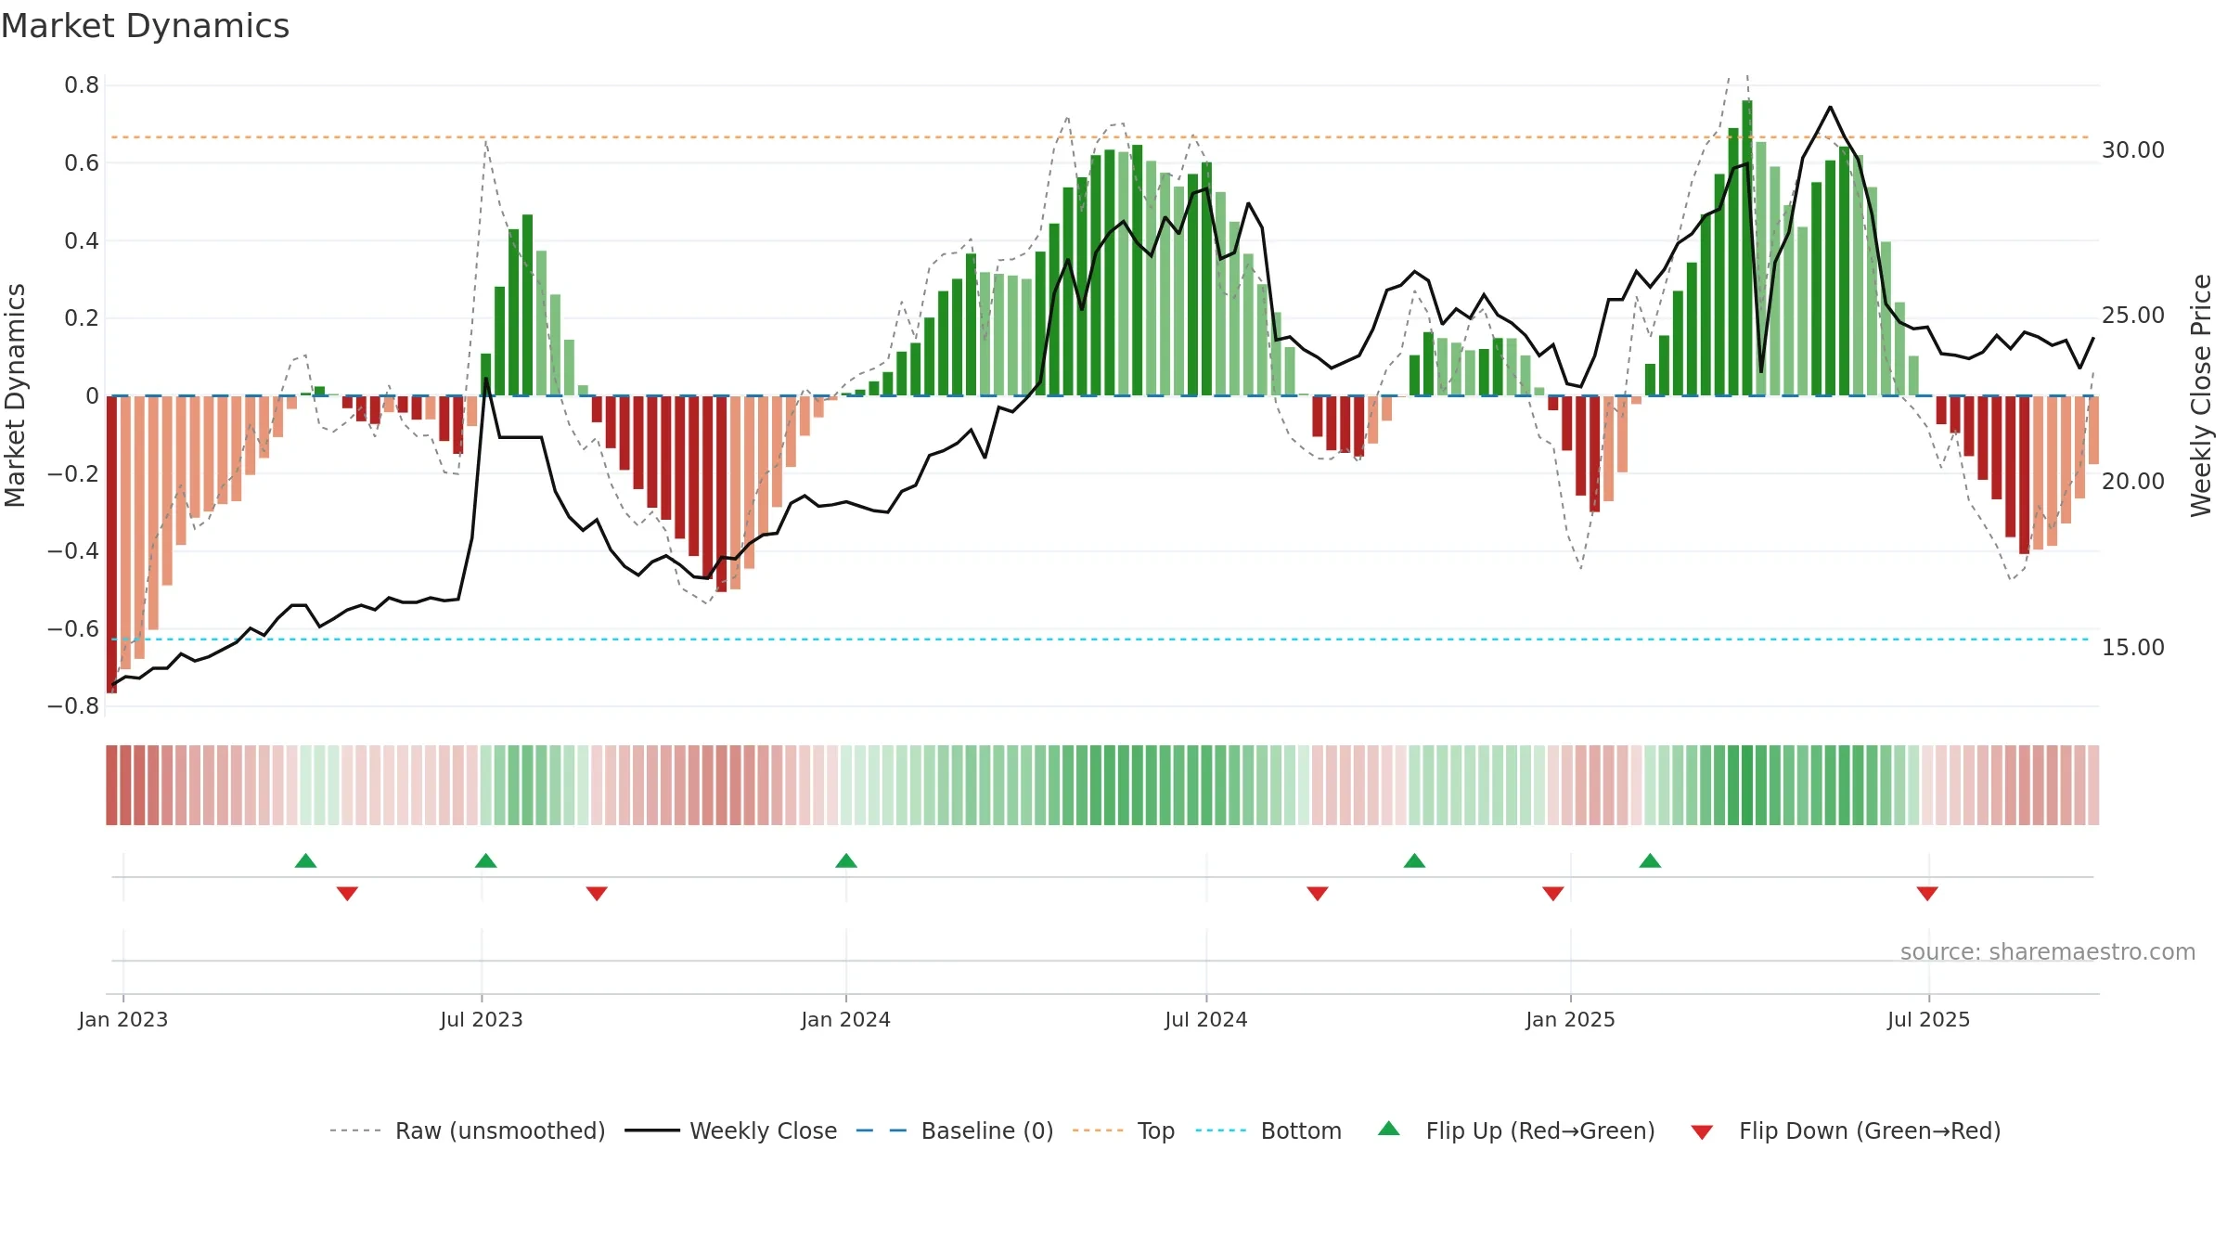
Task: Click the 20.00 price axis label
Action: [2133, 482]
